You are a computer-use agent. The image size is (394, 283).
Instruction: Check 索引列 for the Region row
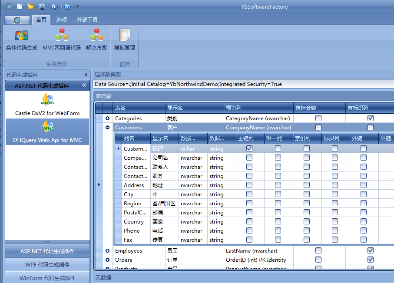pyautogui.click(x=307, y=203)
